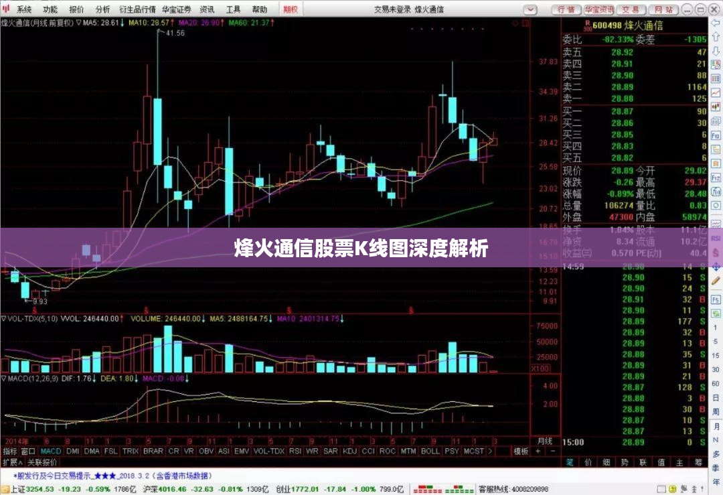Click the diamond icon at chart top right
This screenshot has height=495, width=723.
515,23
